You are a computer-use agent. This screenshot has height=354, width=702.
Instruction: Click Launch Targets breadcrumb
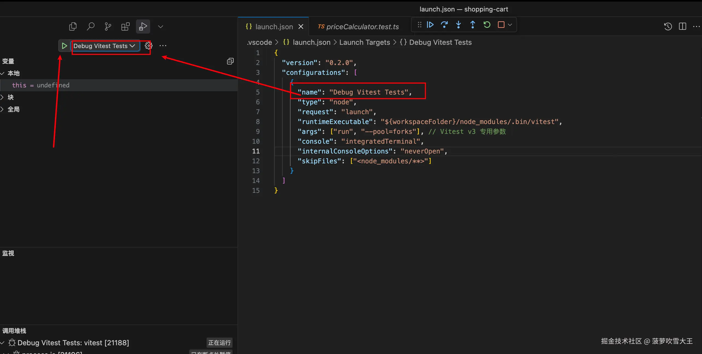tap(364, 42)
